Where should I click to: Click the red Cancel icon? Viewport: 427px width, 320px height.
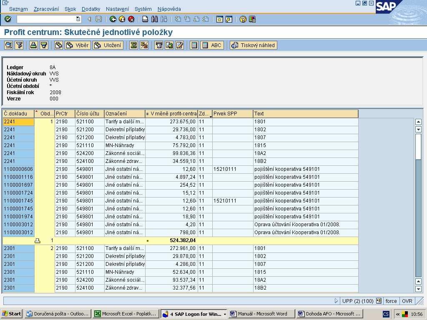pos(131,19)
